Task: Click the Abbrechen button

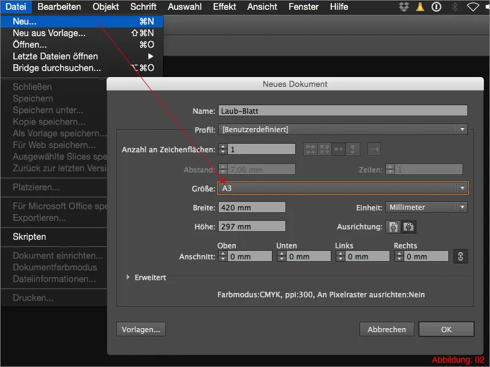Action: click(387, 329)
